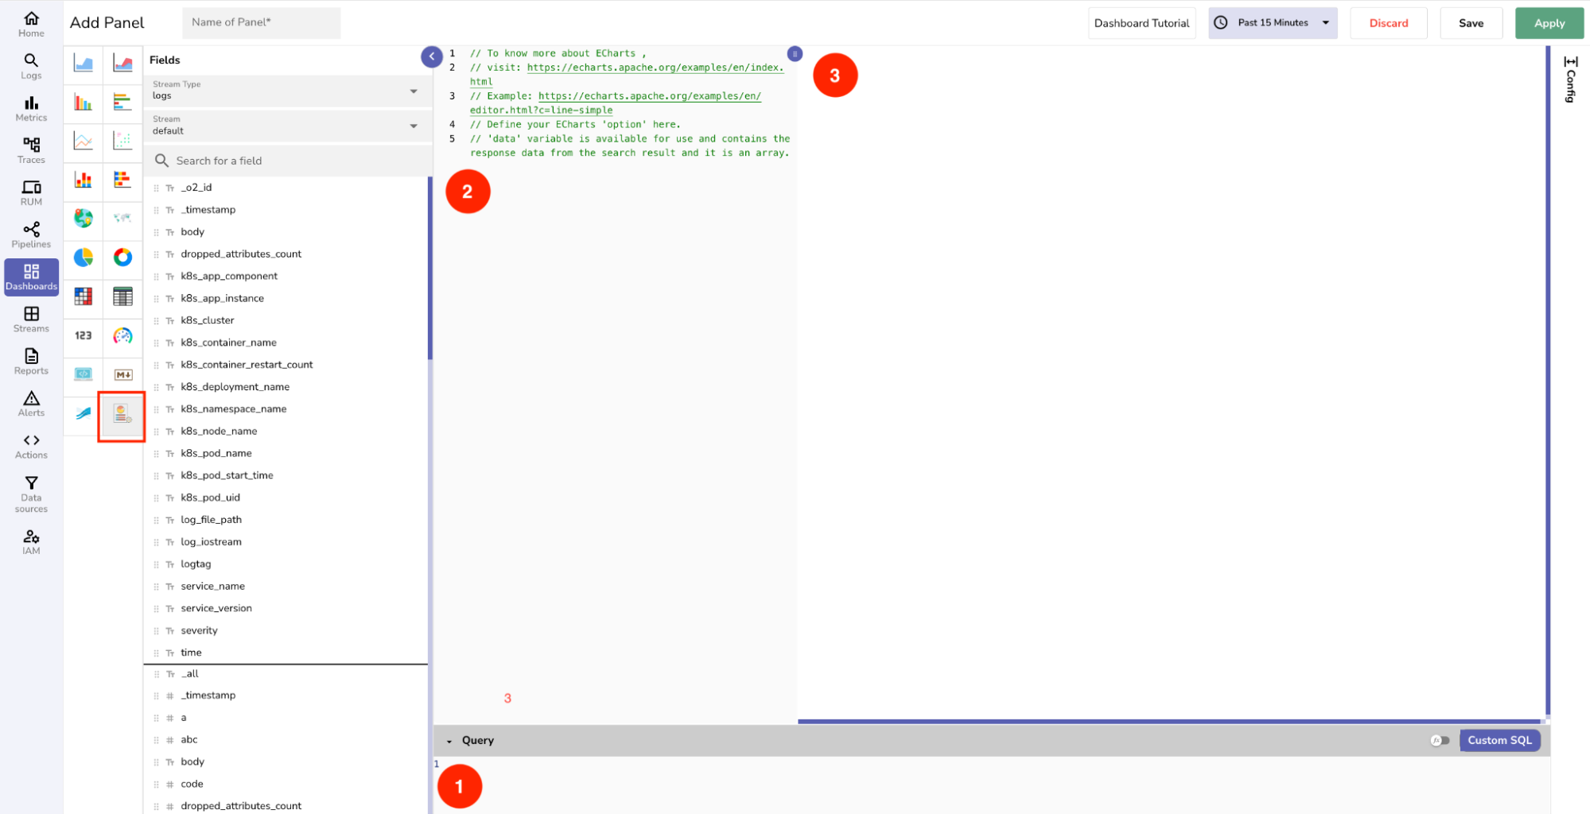Select the donut chart type icon
This screenshot has height=814, width=1590.
pos(122,258)
